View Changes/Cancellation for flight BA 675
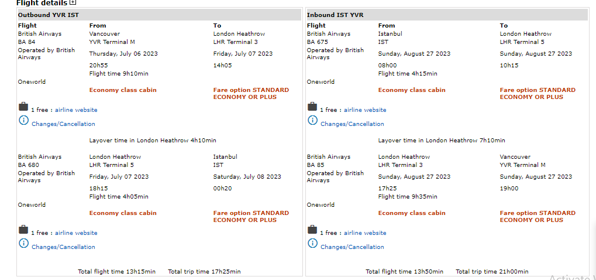Viewport: 596px width, 280px height. click(352, 124)
